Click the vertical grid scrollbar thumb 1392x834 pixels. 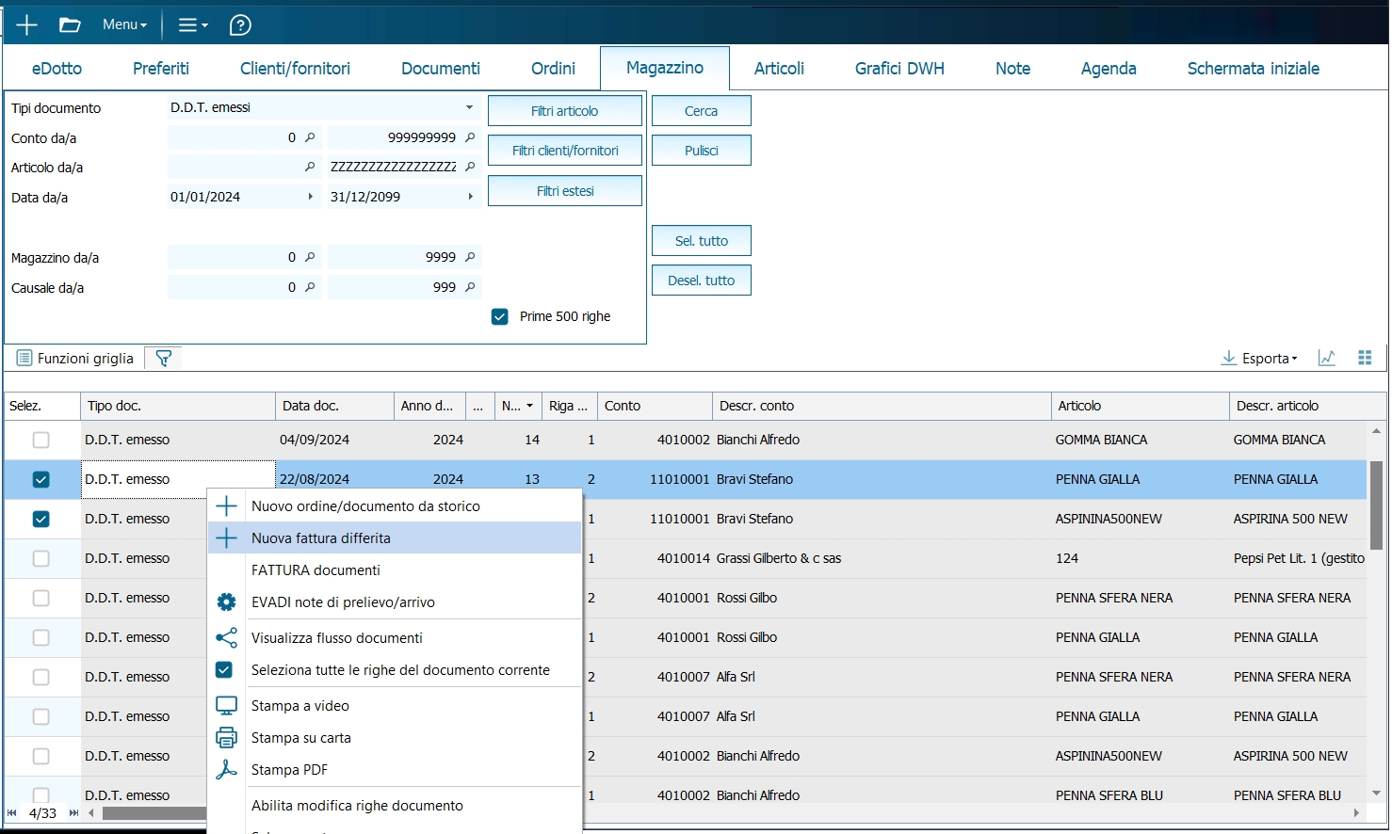pos(1376,505)
